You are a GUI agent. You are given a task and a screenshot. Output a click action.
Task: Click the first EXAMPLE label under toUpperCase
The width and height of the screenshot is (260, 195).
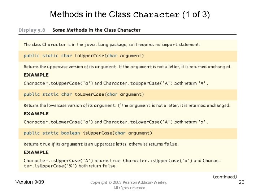coord(36,75)
